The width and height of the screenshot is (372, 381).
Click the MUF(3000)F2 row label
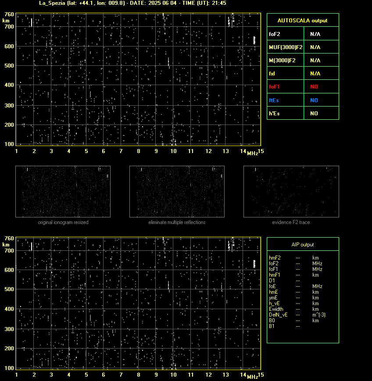[x=286, y=47]
